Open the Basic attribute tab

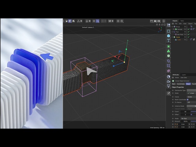(174, 84)
